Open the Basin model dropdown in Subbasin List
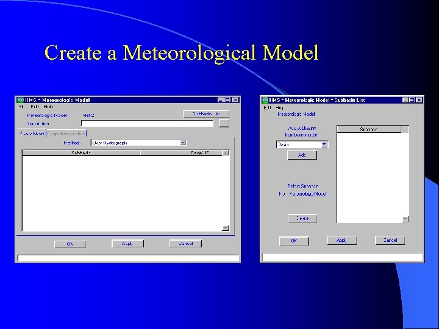 tap(302, 144)
